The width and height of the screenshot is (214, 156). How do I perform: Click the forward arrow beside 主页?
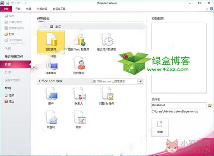(x=45, y=26)
